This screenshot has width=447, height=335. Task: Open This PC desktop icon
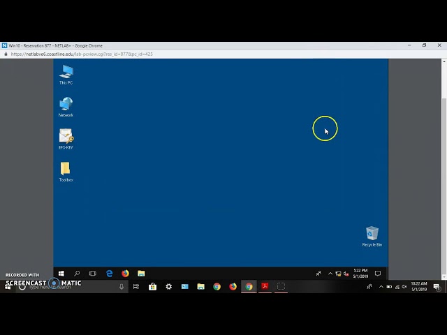coord(66,75)
